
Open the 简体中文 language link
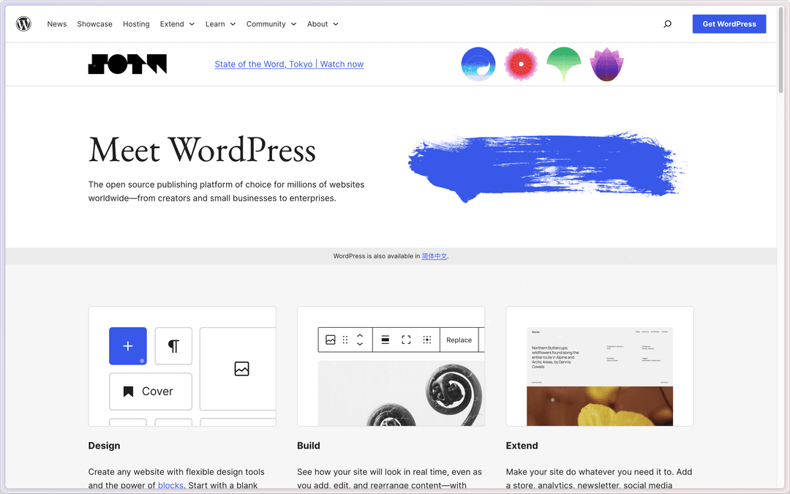point(434,256)
